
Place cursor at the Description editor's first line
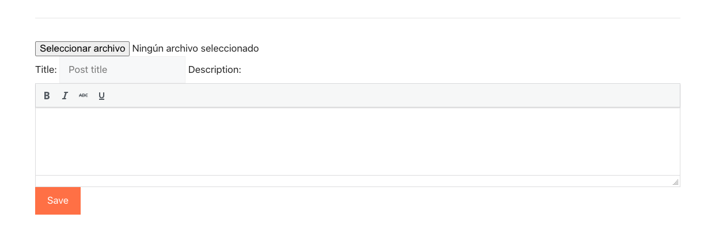(x=358, y=117)
